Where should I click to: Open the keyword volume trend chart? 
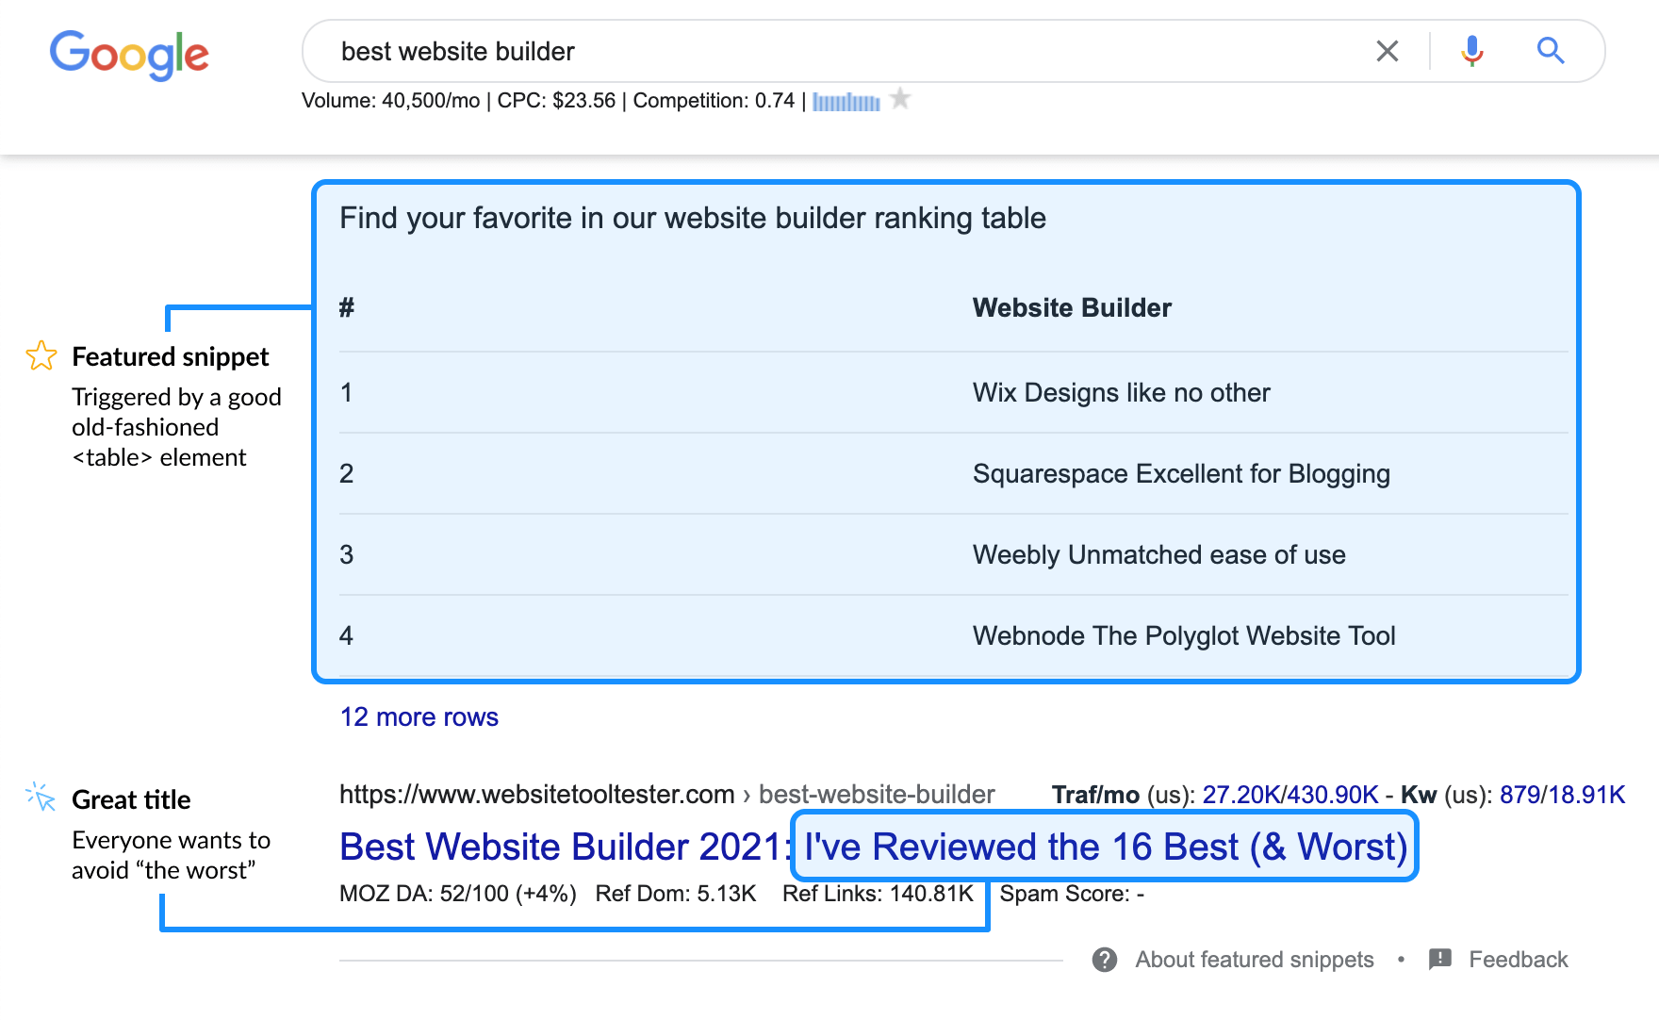pyautogui.click(x=846, y=102)
